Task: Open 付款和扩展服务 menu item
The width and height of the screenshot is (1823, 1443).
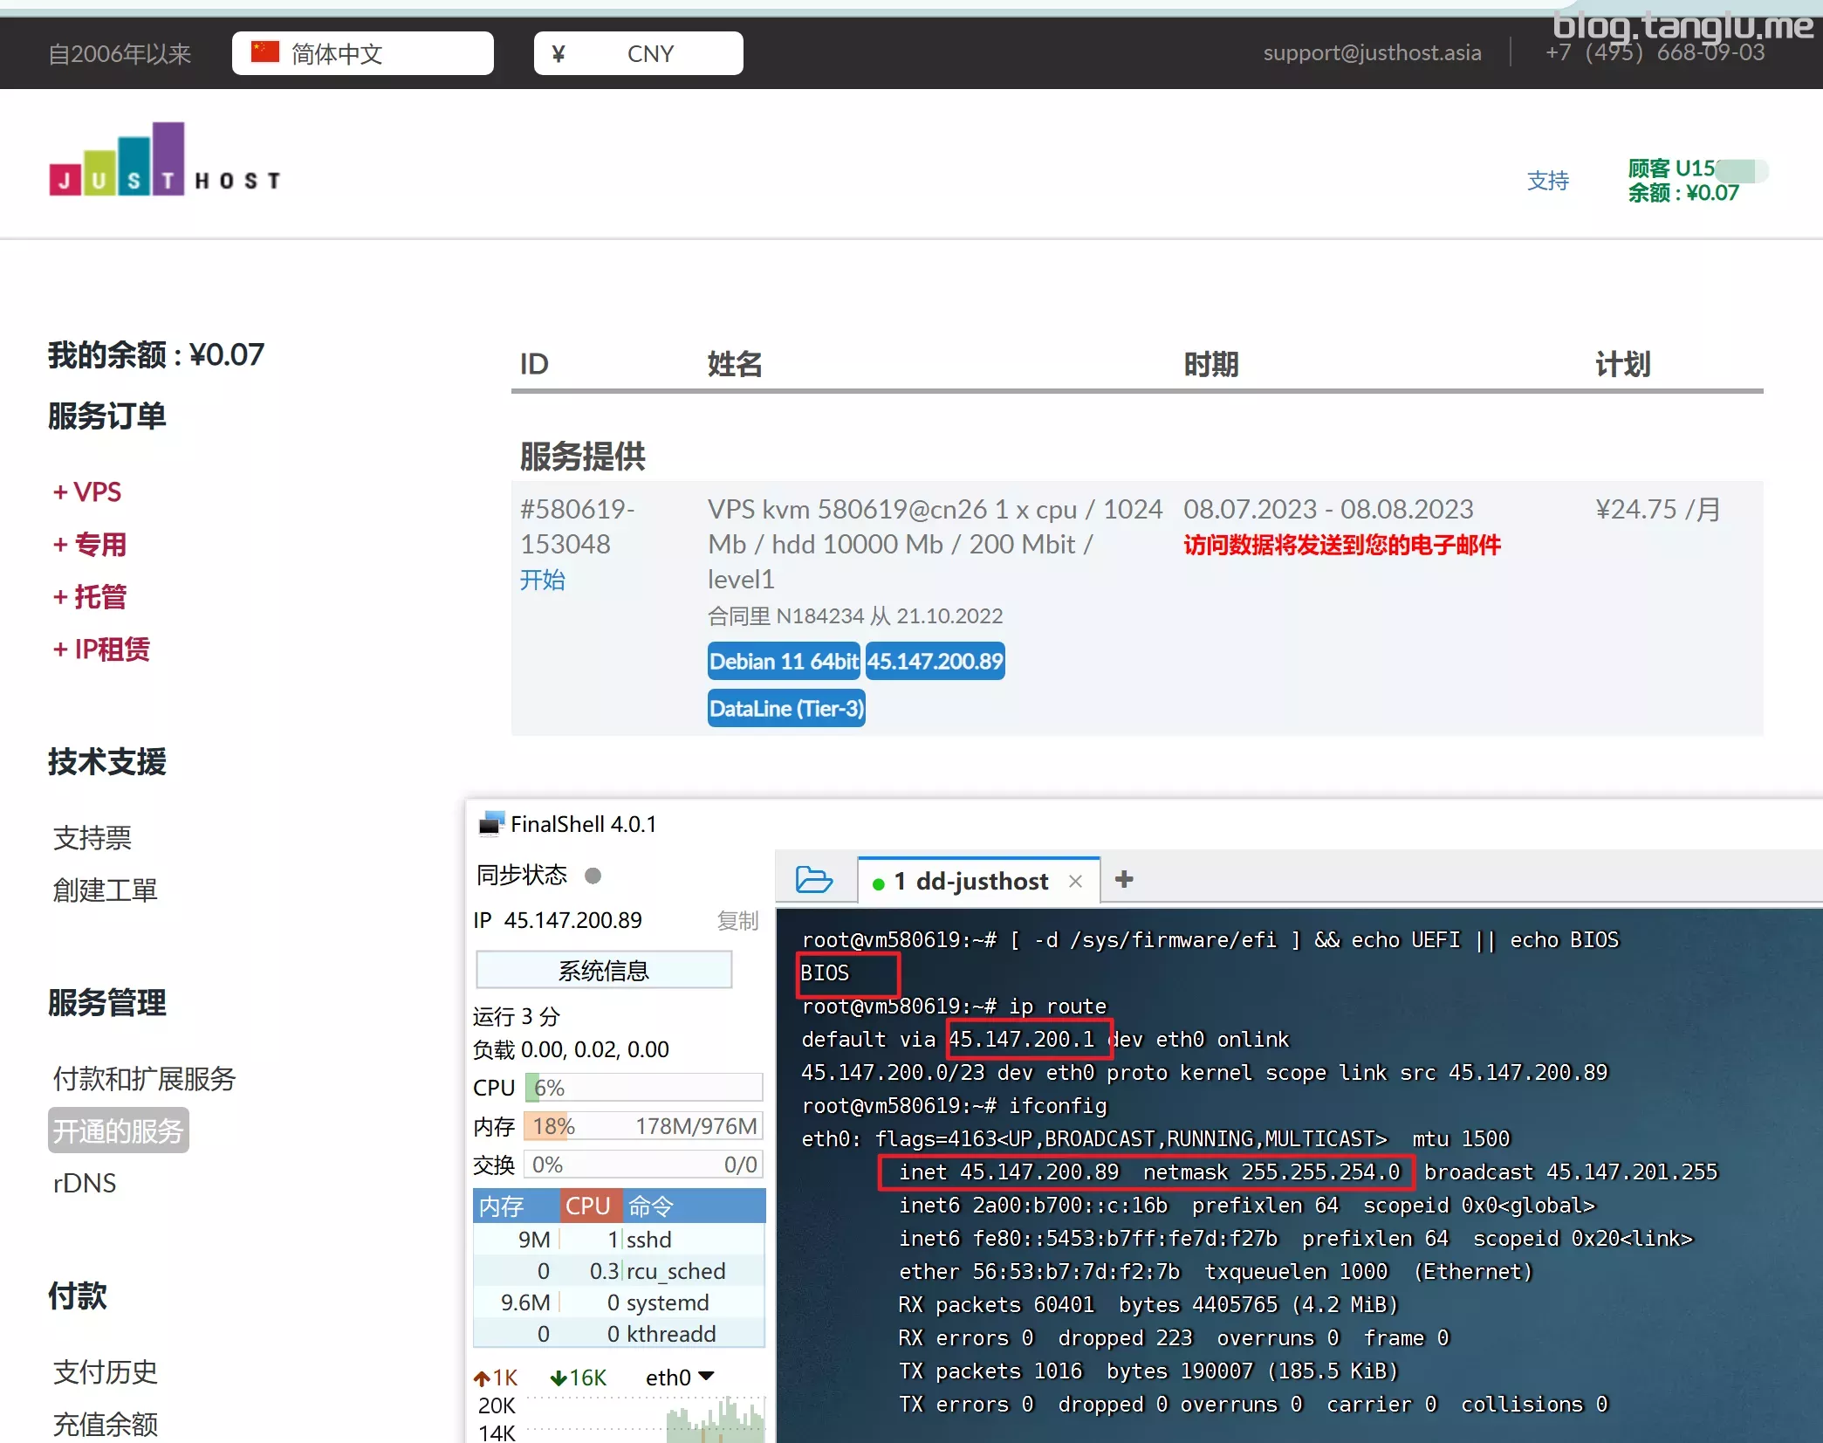Action: pyautogui.click(x=144, y=1078)
